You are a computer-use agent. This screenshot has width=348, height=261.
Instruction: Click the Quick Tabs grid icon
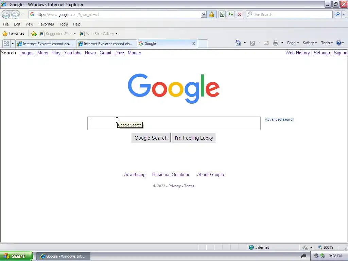tap(6, 43)
